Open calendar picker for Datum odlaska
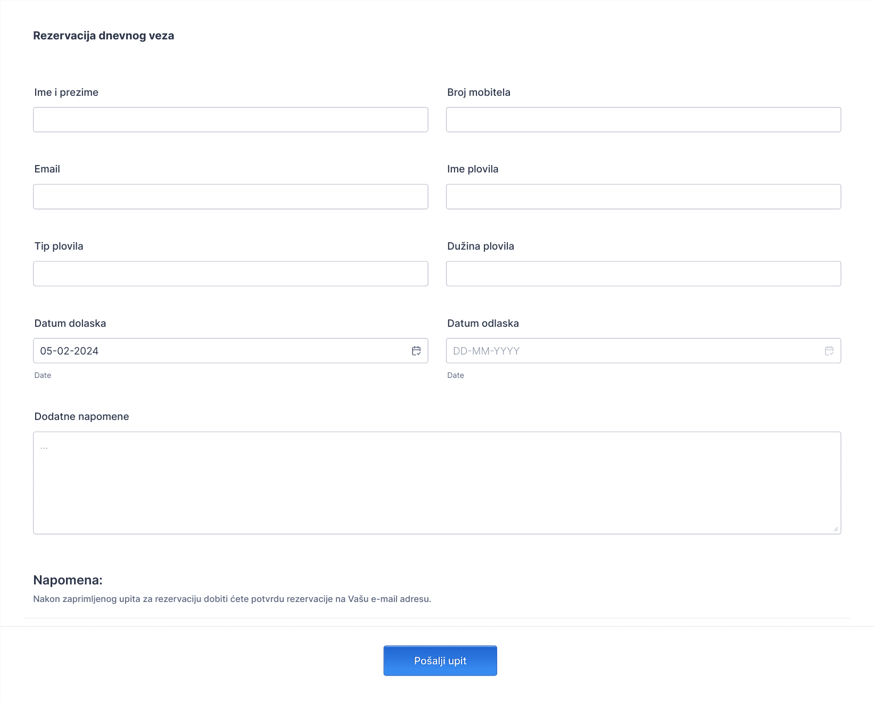Viewport: 874px width, 701px height. pyautogui.click(x=829, y=351)
